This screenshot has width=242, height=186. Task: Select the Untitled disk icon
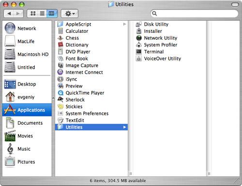tap(10, 67)
